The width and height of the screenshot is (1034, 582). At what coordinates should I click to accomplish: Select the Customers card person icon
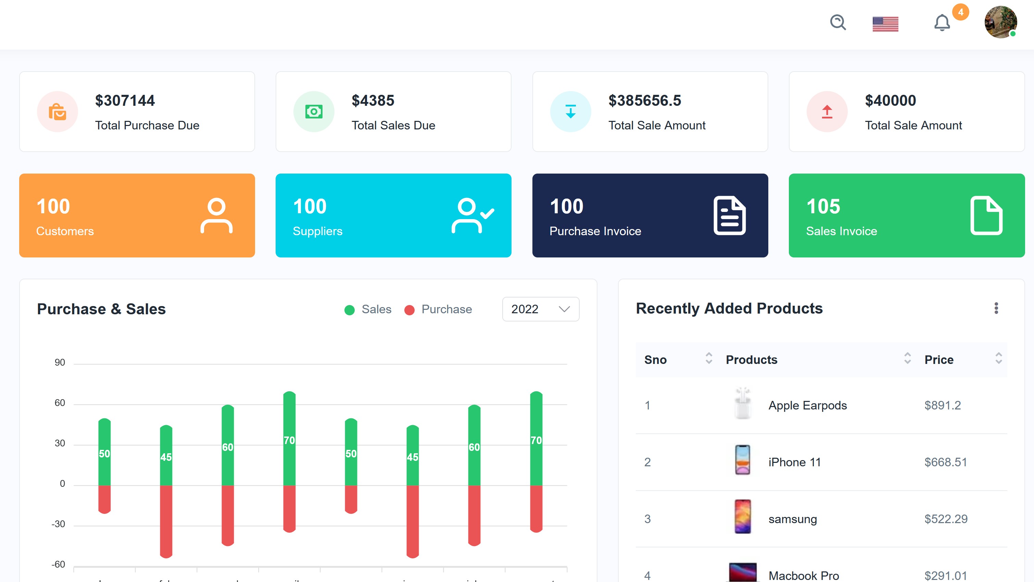click(216, 216)
